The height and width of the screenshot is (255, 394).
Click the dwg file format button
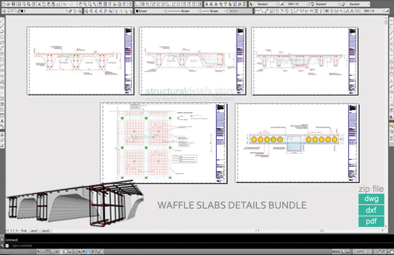tap(371, 199)
